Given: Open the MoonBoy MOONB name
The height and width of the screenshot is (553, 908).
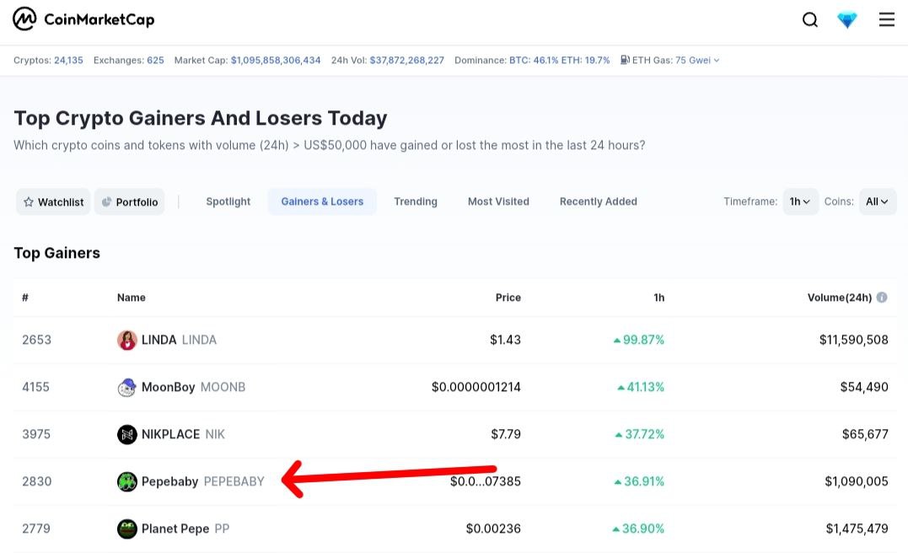Looking at the screenshot, I should tap(193, 387).
